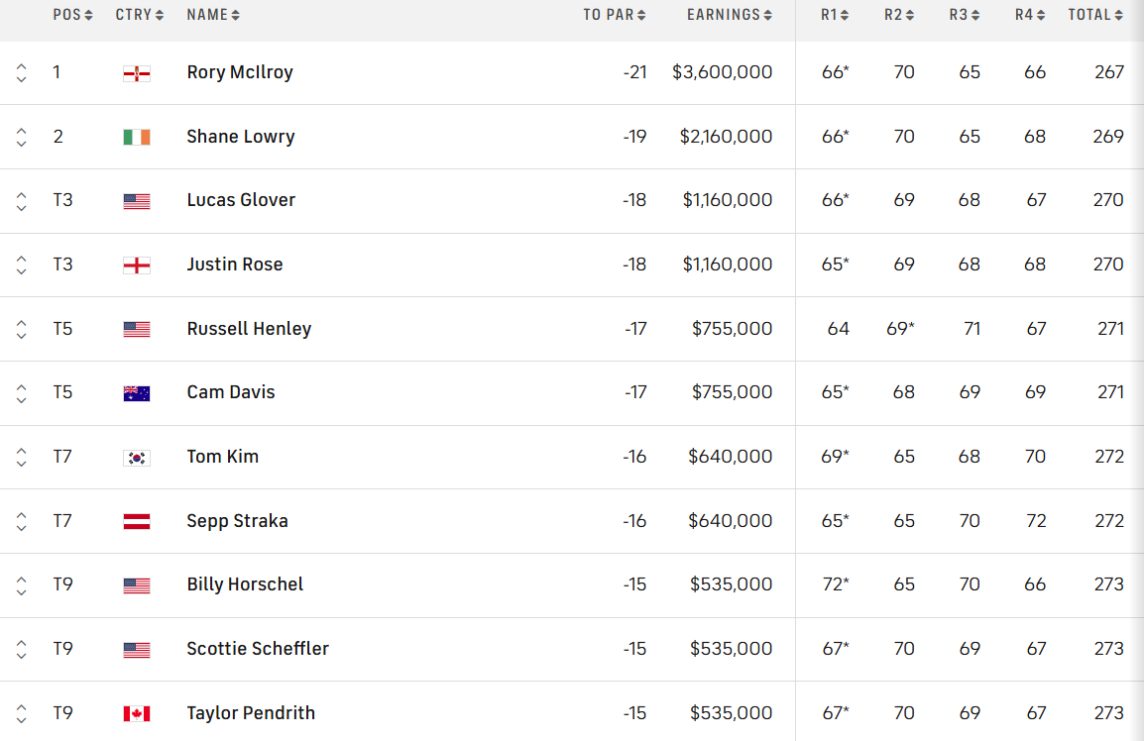The width and height of the screenshot is (1144, 741).
Task: Click the Australia flag beside Cam Davis
Action: pos(137,393)
